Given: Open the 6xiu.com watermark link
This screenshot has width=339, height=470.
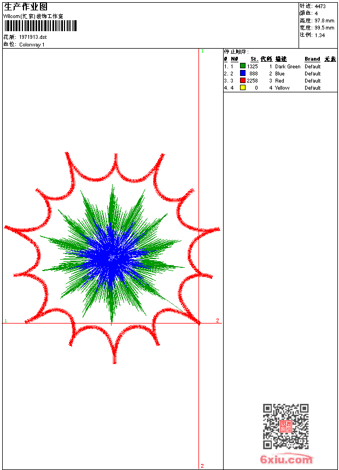Looking at the screenshot, I should tap(287, 459).
